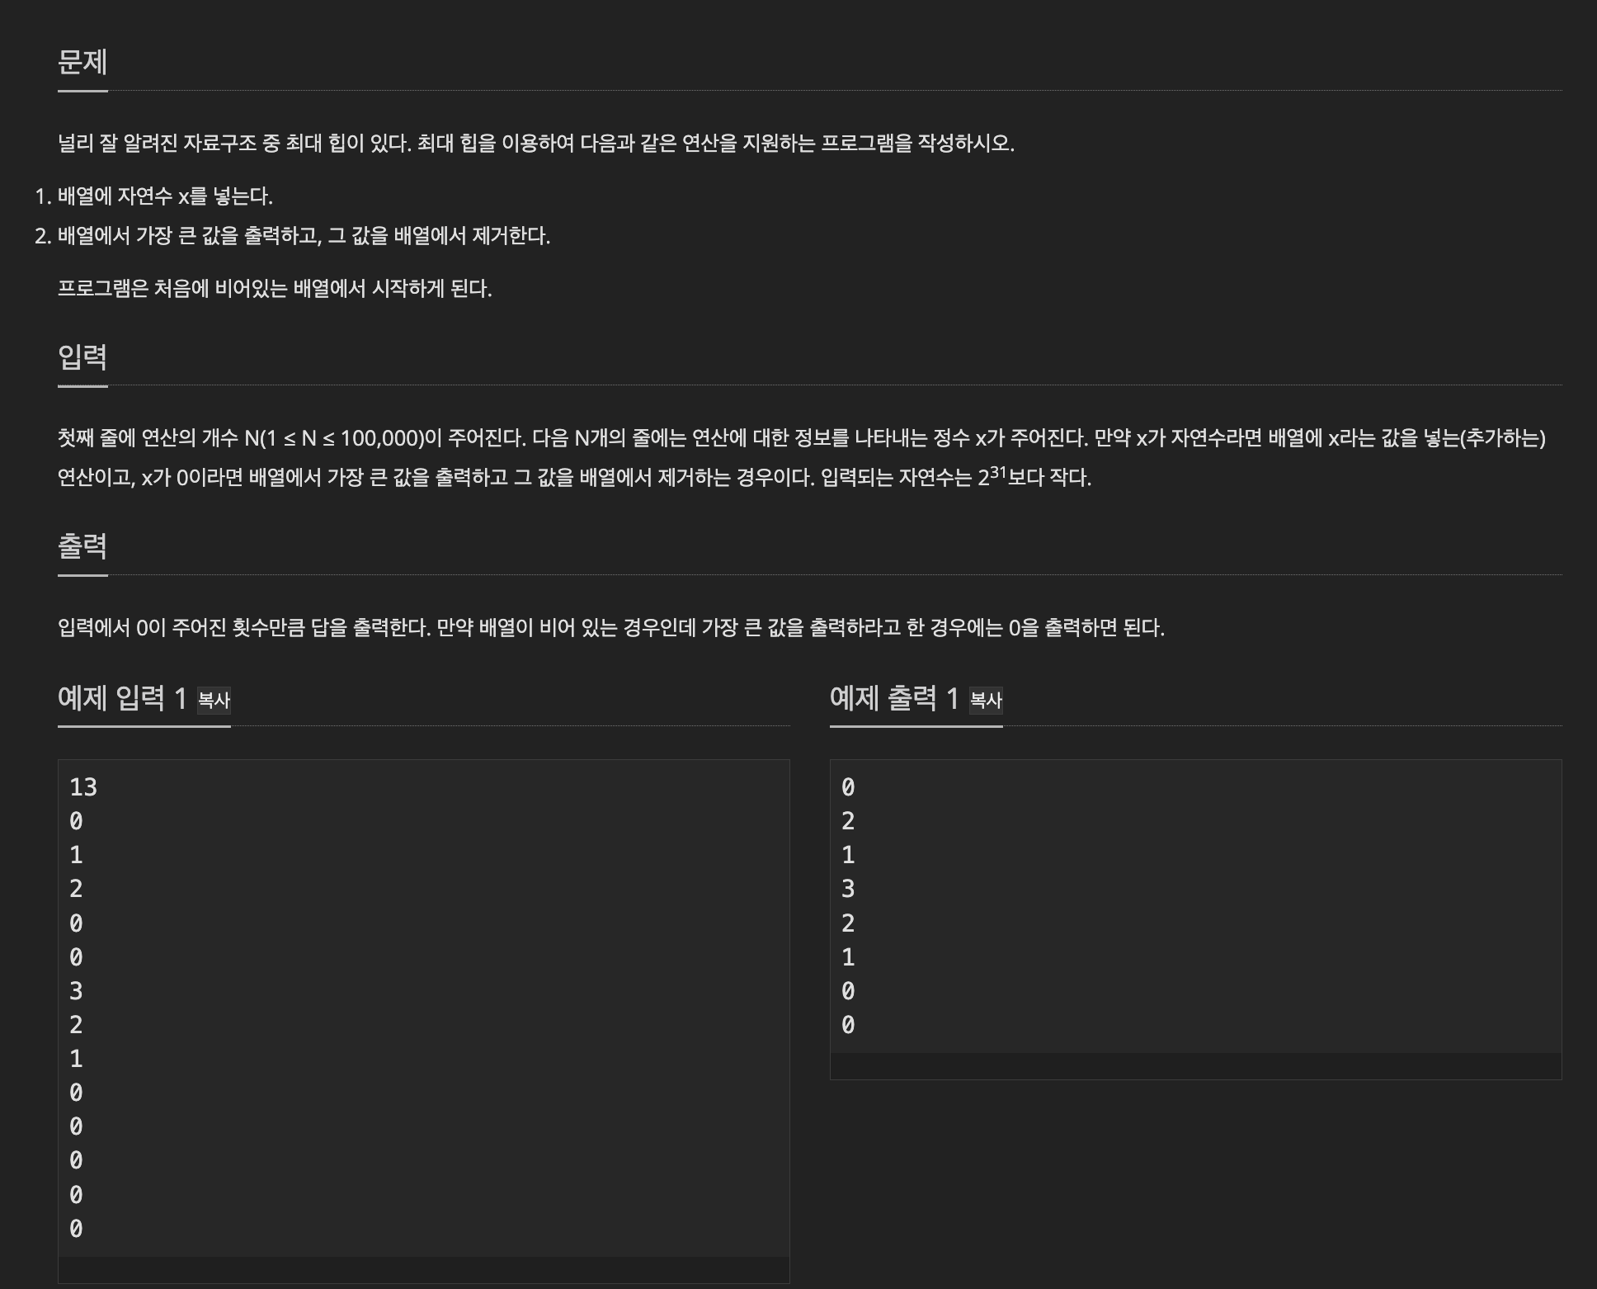Click 복사 button next to 예제 입력 1

[214, 700]
